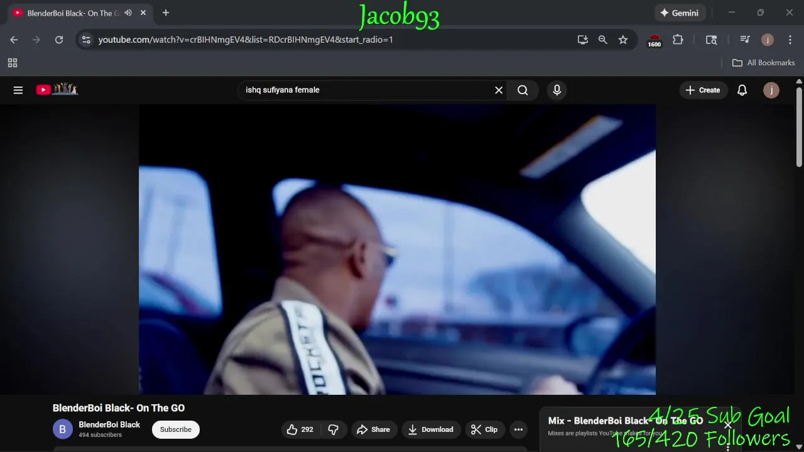Open YouTube account avatar

coord(771,90)
